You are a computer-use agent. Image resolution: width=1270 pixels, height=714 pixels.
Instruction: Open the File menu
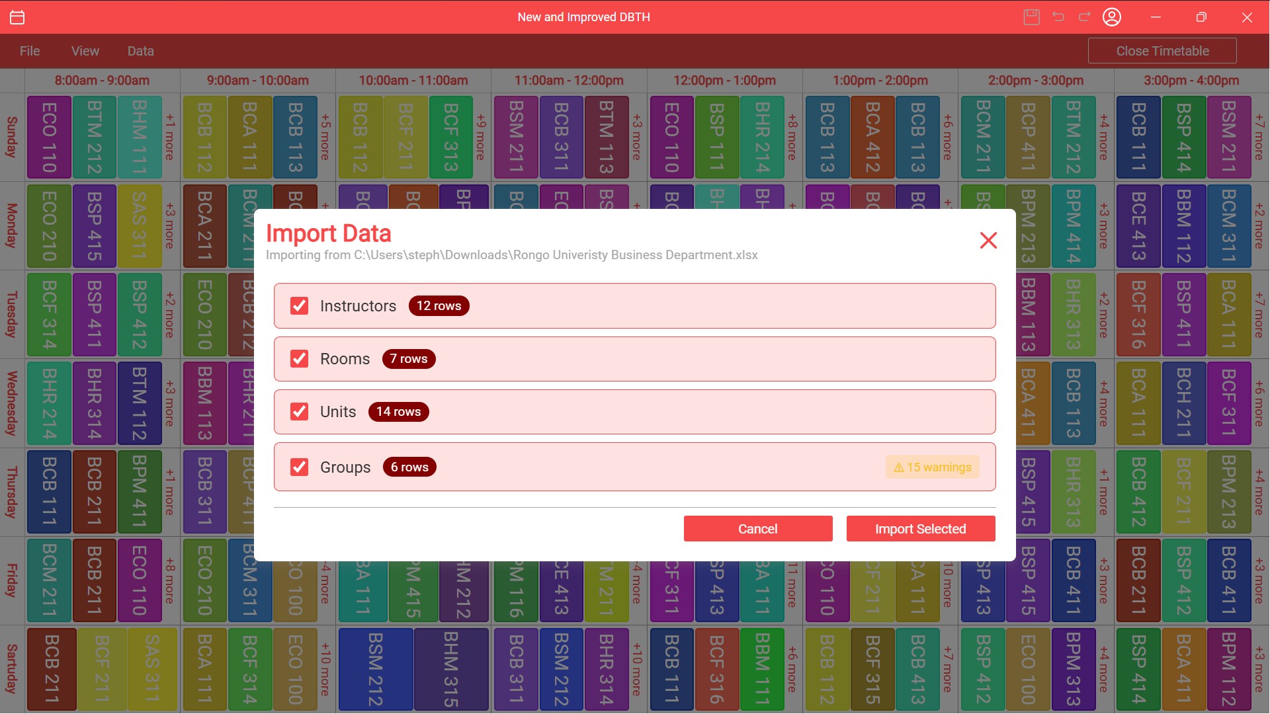point(30,51)
